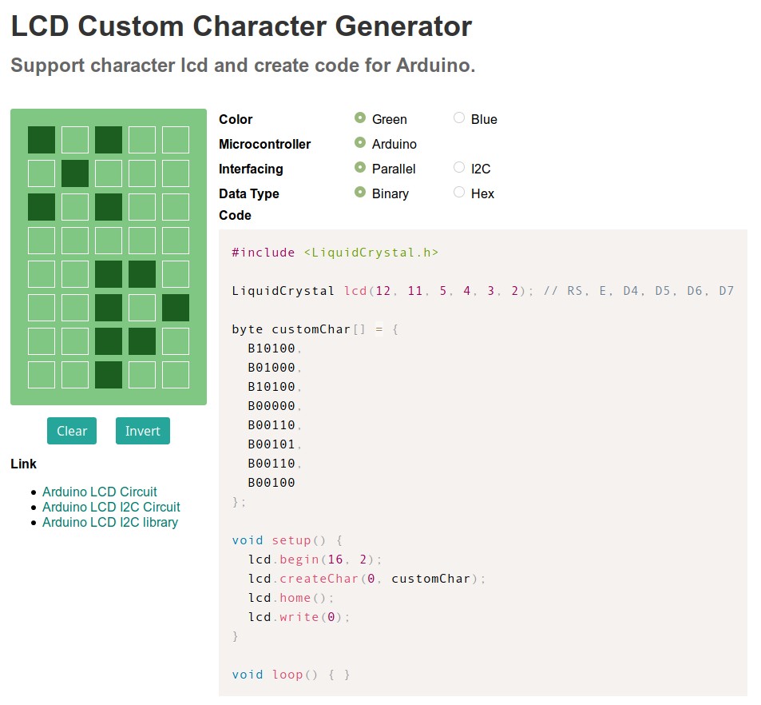Image resolution: width=761 pixels, height=705 pixels.
Task: Open Arduino LCD I2C Circuit link
Action: point(111,507)
